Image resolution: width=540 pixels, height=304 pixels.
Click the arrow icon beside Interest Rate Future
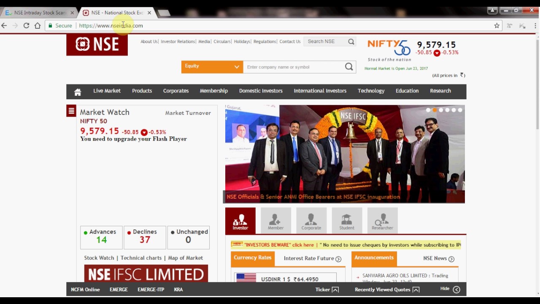338,259
